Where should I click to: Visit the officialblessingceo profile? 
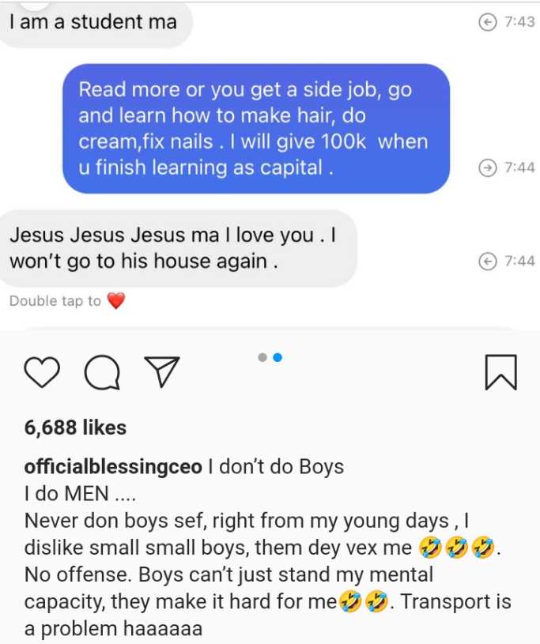113,467
